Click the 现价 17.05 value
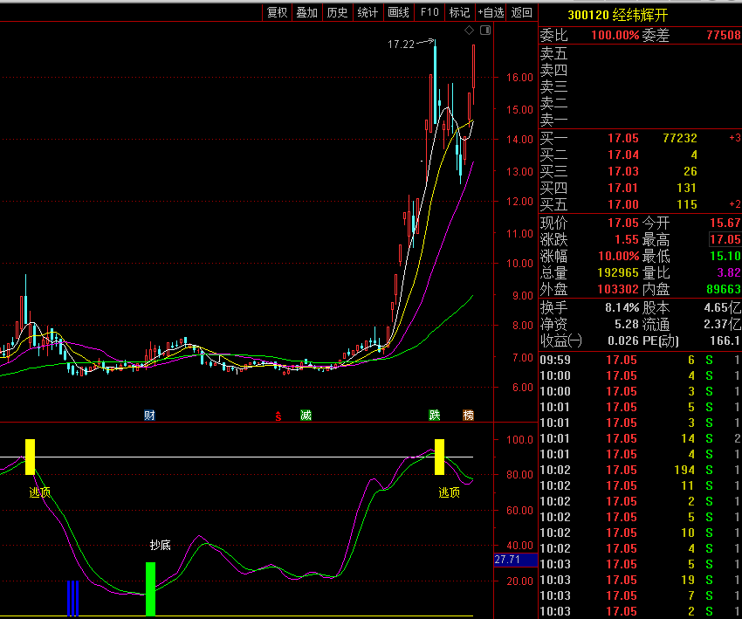This screenshot has height=619, width=742. coord(623,223)
